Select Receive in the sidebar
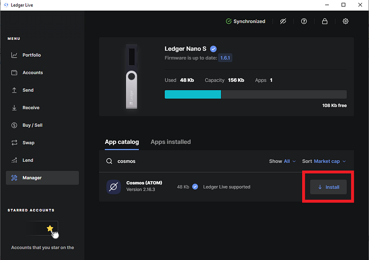Viewport: 369px width, 260px height. tap(42, 108)
